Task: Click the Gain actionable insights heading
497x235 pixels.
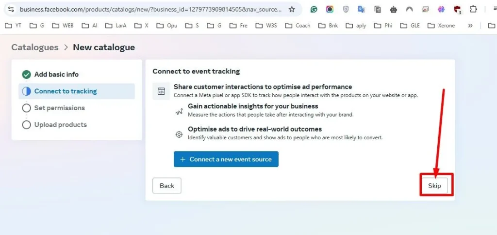Action: [x=253, y=106]
